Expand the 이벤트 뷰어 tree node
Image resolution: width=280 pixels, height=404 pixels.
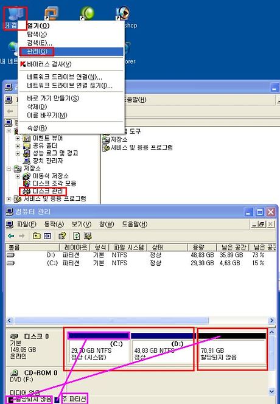18,139
